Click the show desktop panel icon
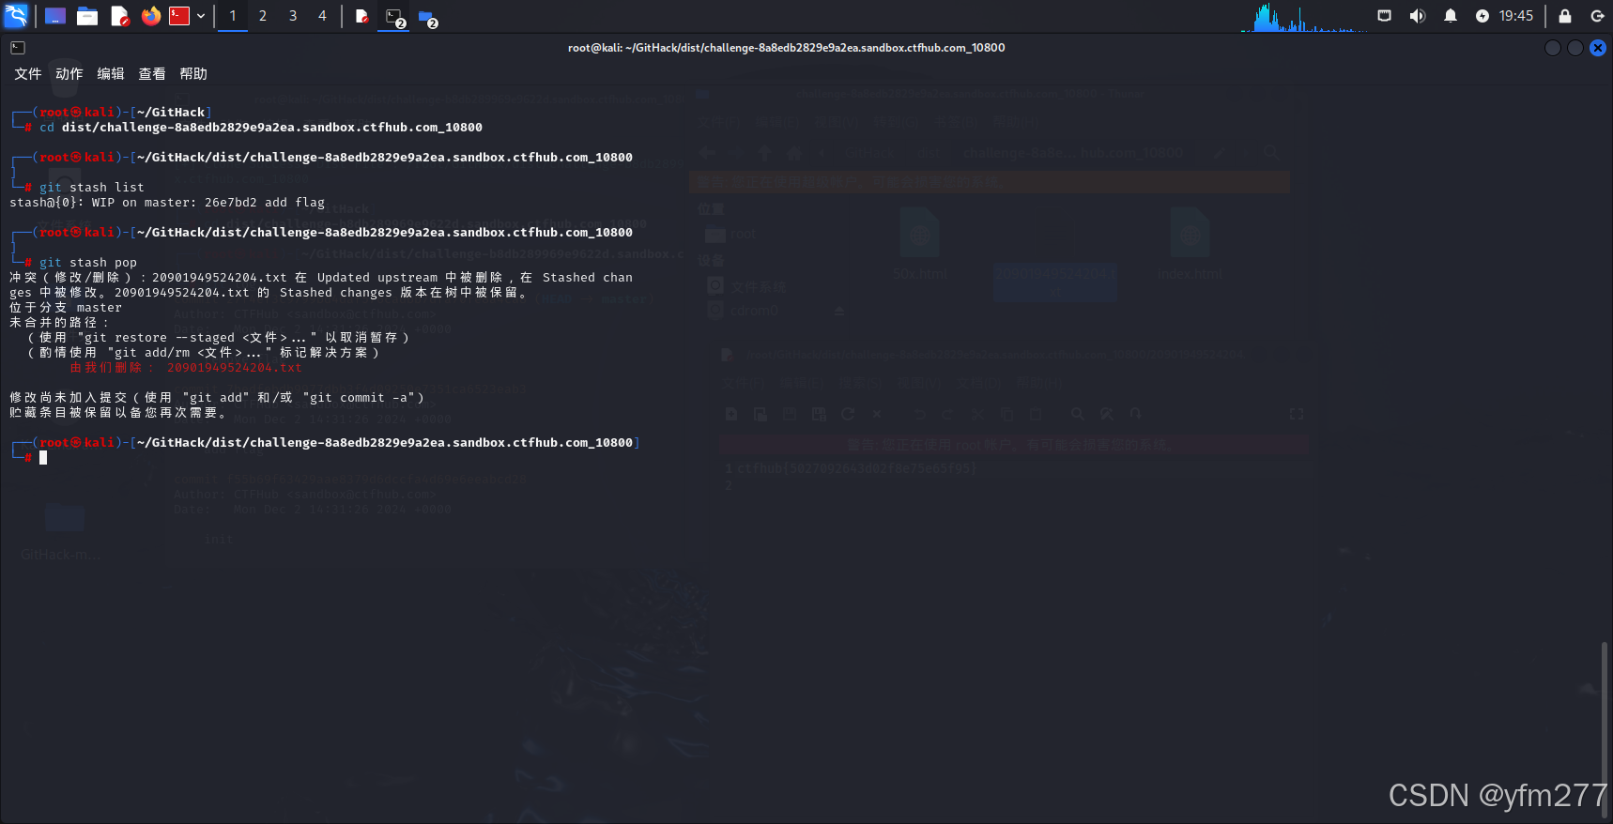 coord(55,16)
